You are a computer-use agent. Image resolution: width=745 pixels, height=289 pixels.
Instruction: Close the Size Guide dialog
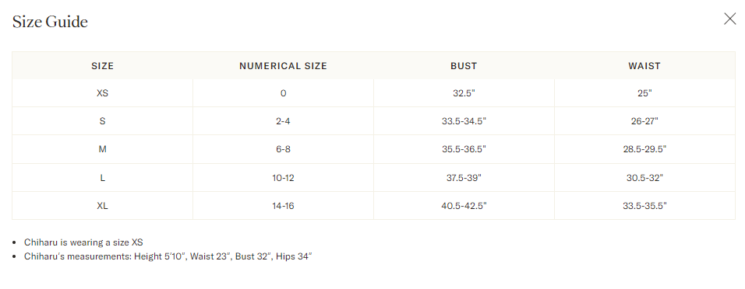[729, 19]
